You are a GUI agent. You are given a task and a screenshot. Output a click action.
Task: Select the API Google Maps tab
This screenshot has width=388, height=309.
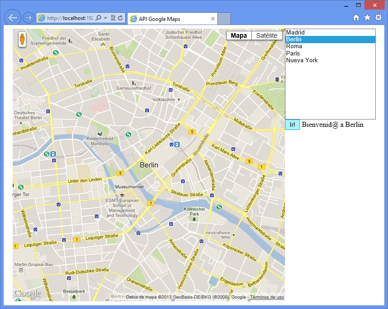(172, 19)
